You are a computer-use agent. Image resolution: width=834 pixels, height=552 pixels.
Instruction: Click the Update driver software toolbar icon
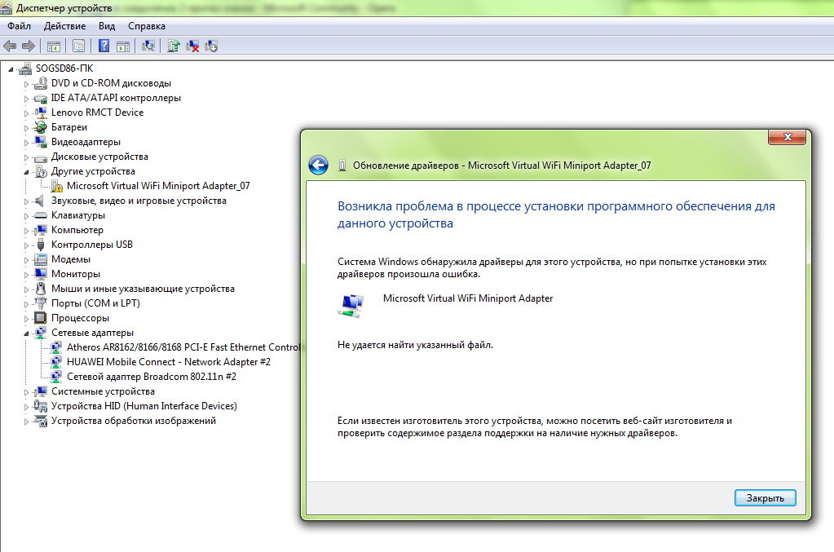(x=174, y=46)
